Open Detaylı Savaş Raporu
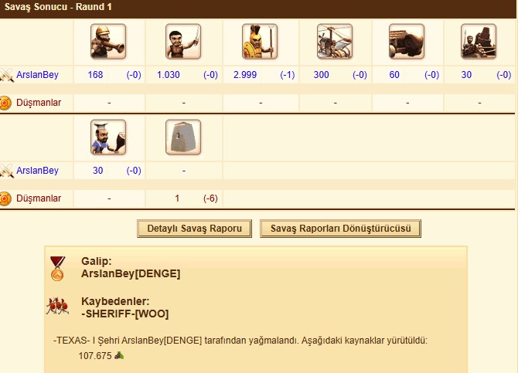Screen dimensions: 518x373 click(194, 229)
